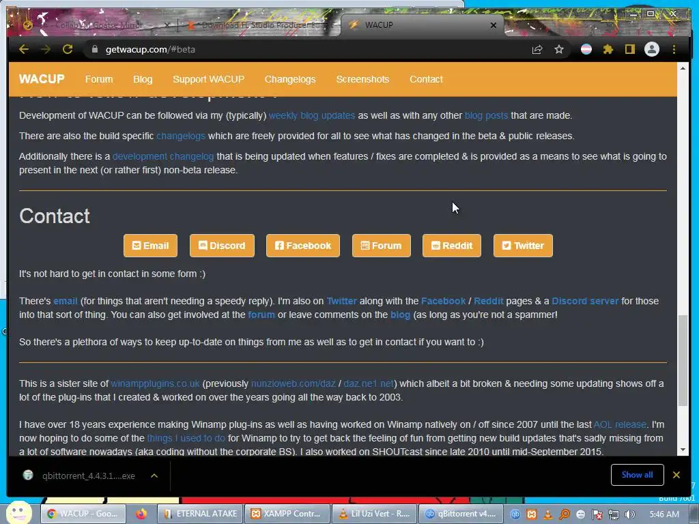Open Support WACUP in the navbar

[x=209, y=79]
